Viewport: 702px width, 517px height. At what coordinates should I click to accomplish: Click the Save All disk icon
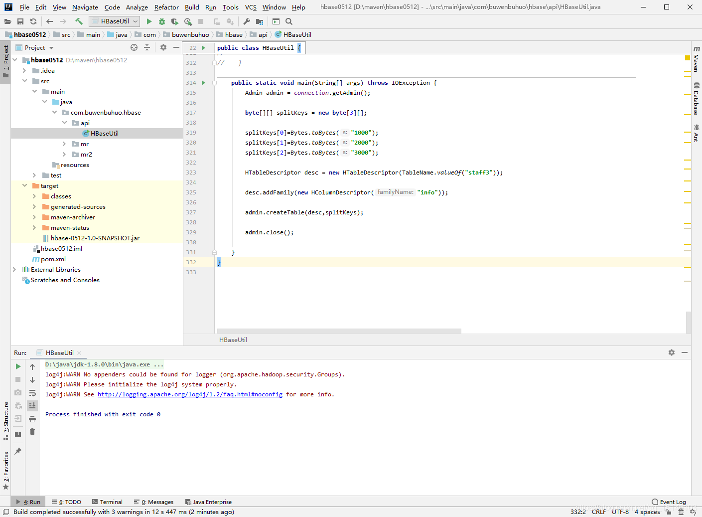pos(20,21)
